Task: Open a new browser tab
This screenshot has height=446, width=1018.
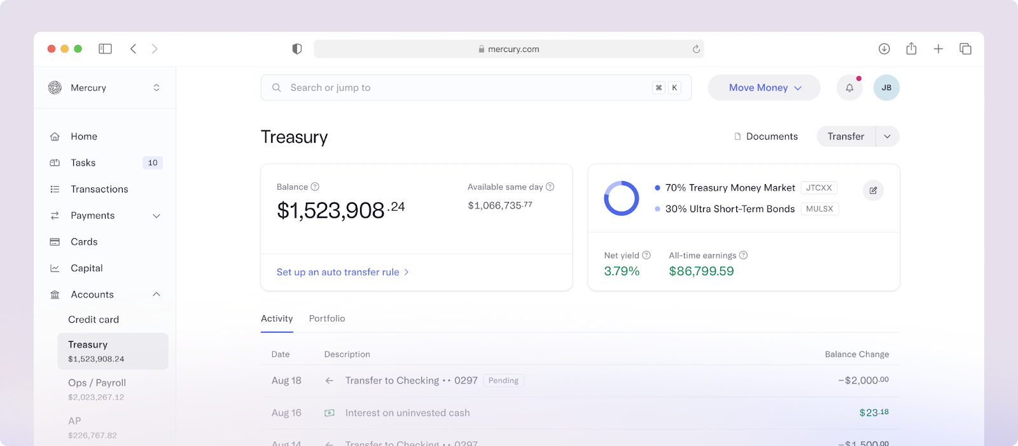Action: tap(938, 49)
